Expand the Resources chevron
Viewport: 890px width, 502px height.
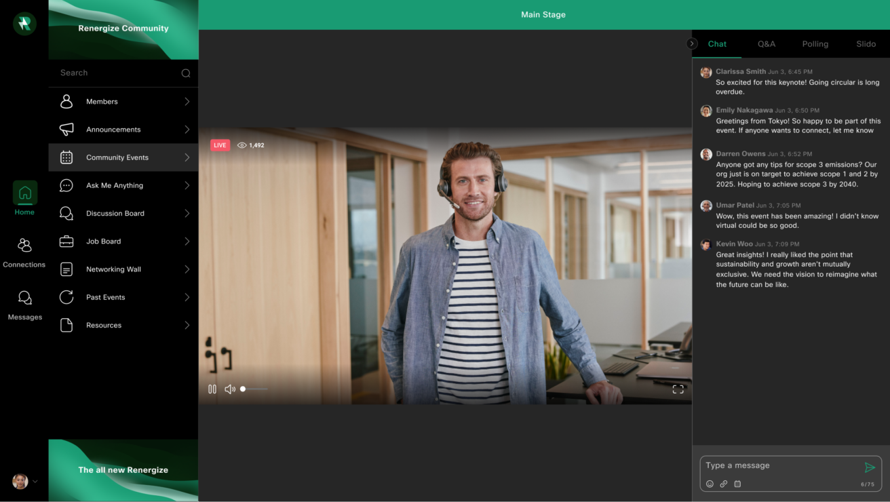pyautogui.click(x=187, y=326)
